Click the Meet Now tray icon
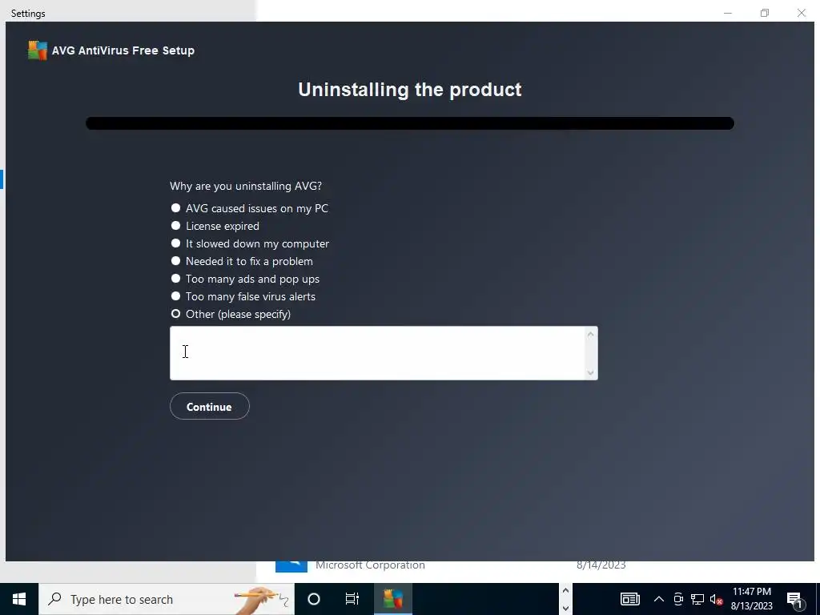The width and height of the screenshot is (820, 615). point(678,599)
